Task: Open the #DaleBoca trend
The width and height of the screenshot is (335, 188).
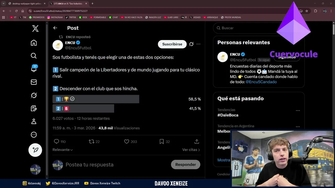Action: (228, 115)
